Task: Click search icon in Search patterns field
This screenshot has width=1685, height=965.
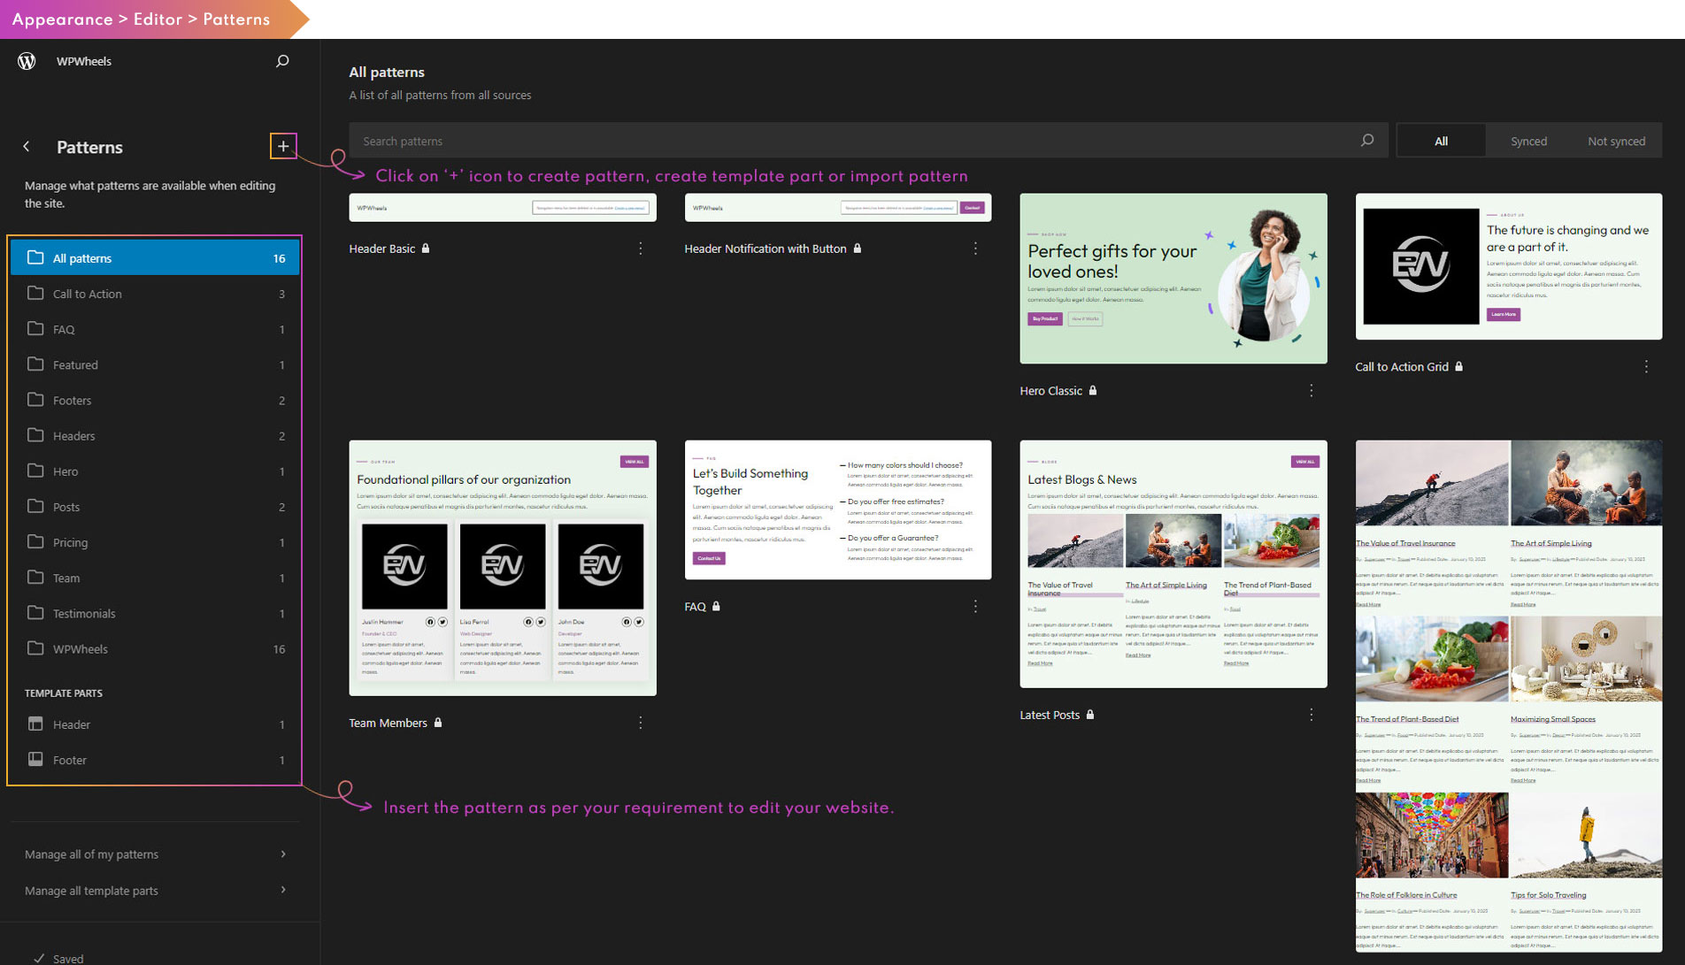Action: [x=1367, y=141]
